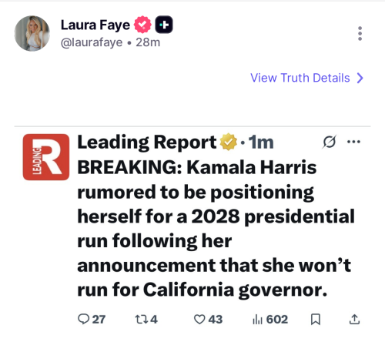Click the gold verified badge on Leading Report
The height and width of the screenshot is (342, 385).
[229, 142]
